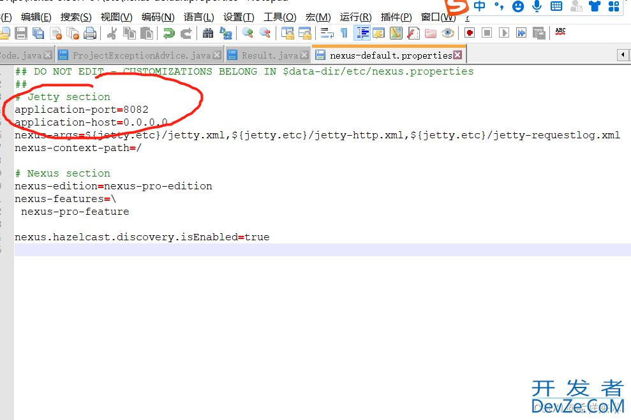The image size is (631, 420).
Task: Open the Replace dialog icon
Action: pos(226,33)
